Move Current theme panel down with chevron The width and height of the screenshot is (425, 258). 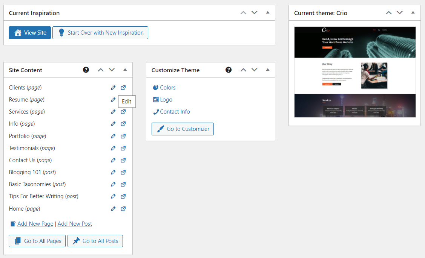tap(400, 12)
